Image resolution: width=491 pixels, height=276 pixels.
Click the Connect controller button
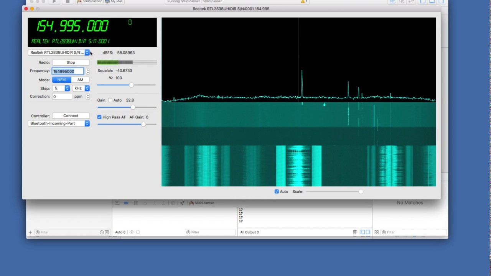tap(71, 116)
